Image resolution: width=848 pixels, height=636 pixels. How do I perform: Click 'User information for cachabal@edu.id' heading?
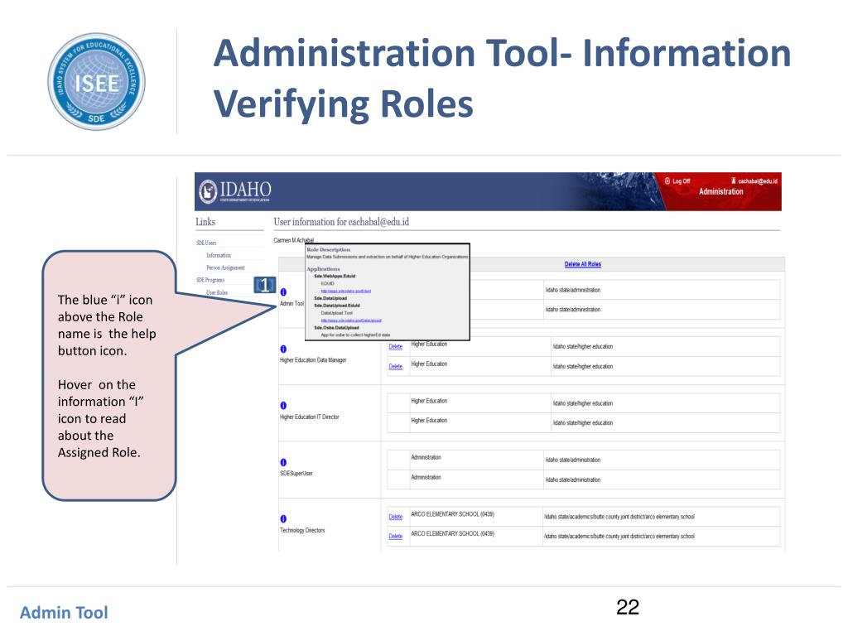tap(341, 222)
